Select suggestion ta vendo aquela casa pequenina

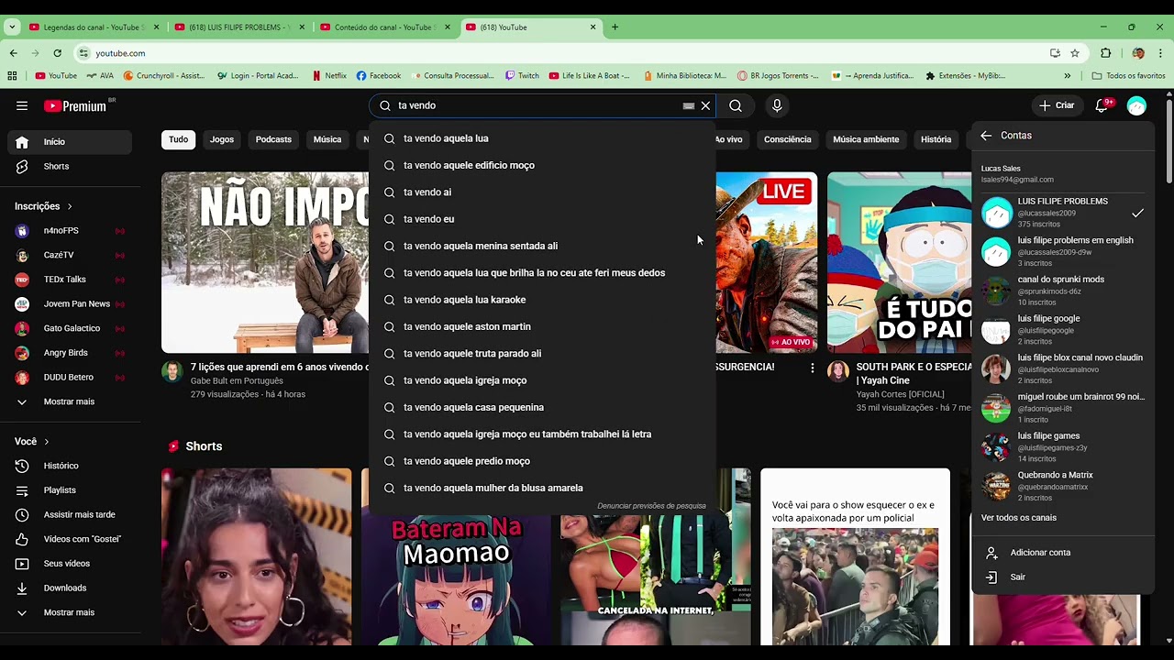[542, 407]
